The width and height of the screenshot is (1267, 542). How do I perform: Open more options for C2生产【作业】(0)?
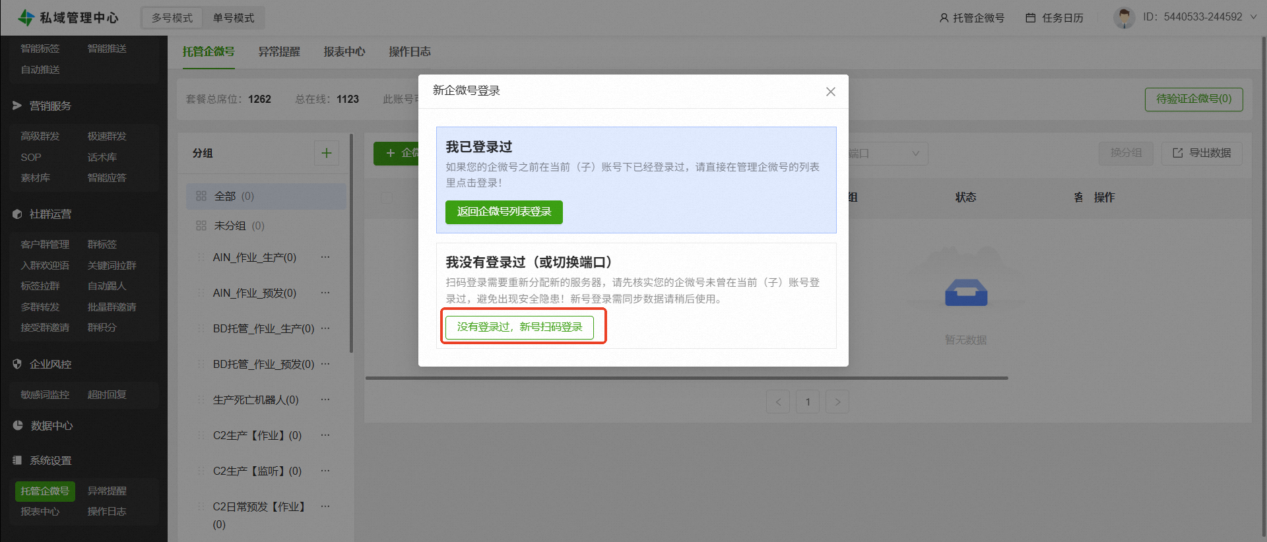tap(325, 435)
